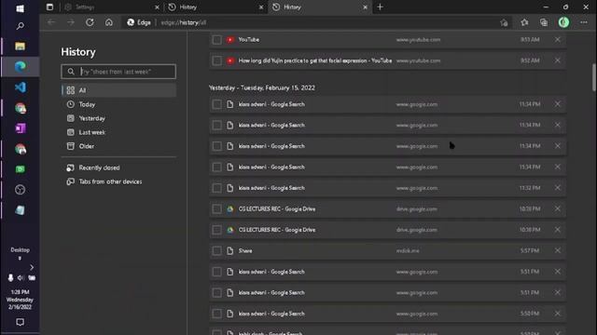The image size is (597, 335).
Task: Click the volume tray icon
Action: 21,278
